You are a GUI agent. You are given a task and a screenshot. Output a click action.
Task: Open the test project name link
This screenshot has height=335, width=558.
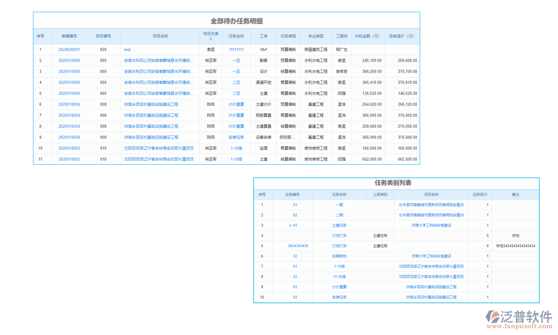127,50
